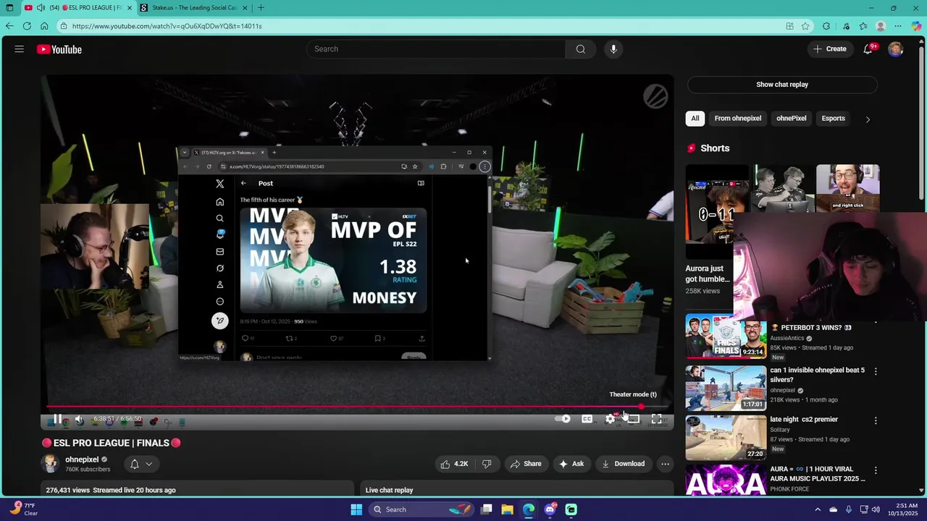927x521 pixels.
Task: Open browser tab actions menu
Action: tap(9, 8)
